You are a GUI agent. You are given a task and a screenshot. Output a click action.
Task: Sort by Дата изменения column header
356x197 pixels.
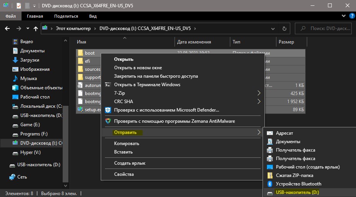202,42
